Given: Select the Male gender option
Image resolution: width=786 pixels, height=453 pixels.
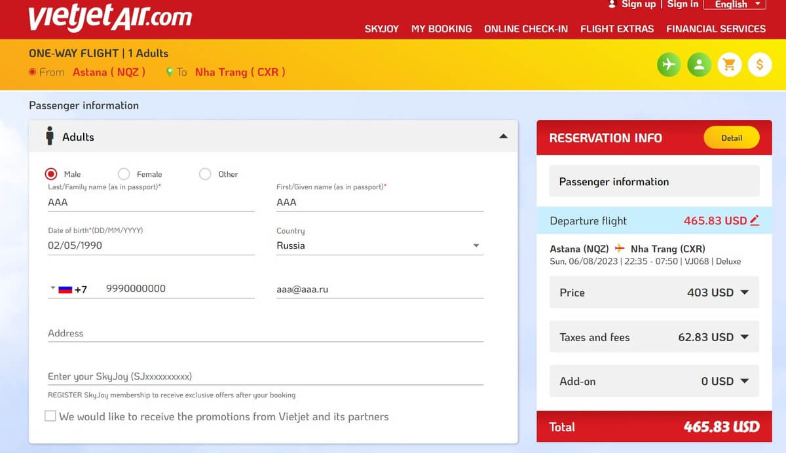Looking at the screenshot, I should tap(51, 174).
